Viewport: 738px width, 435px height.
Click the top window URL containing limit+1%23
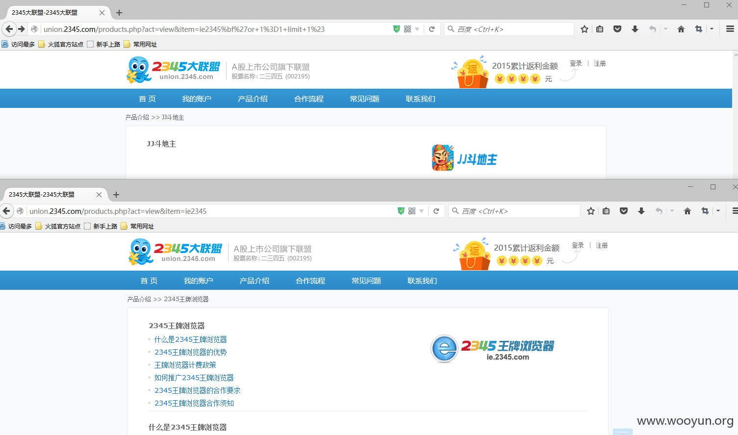[184, 29]
